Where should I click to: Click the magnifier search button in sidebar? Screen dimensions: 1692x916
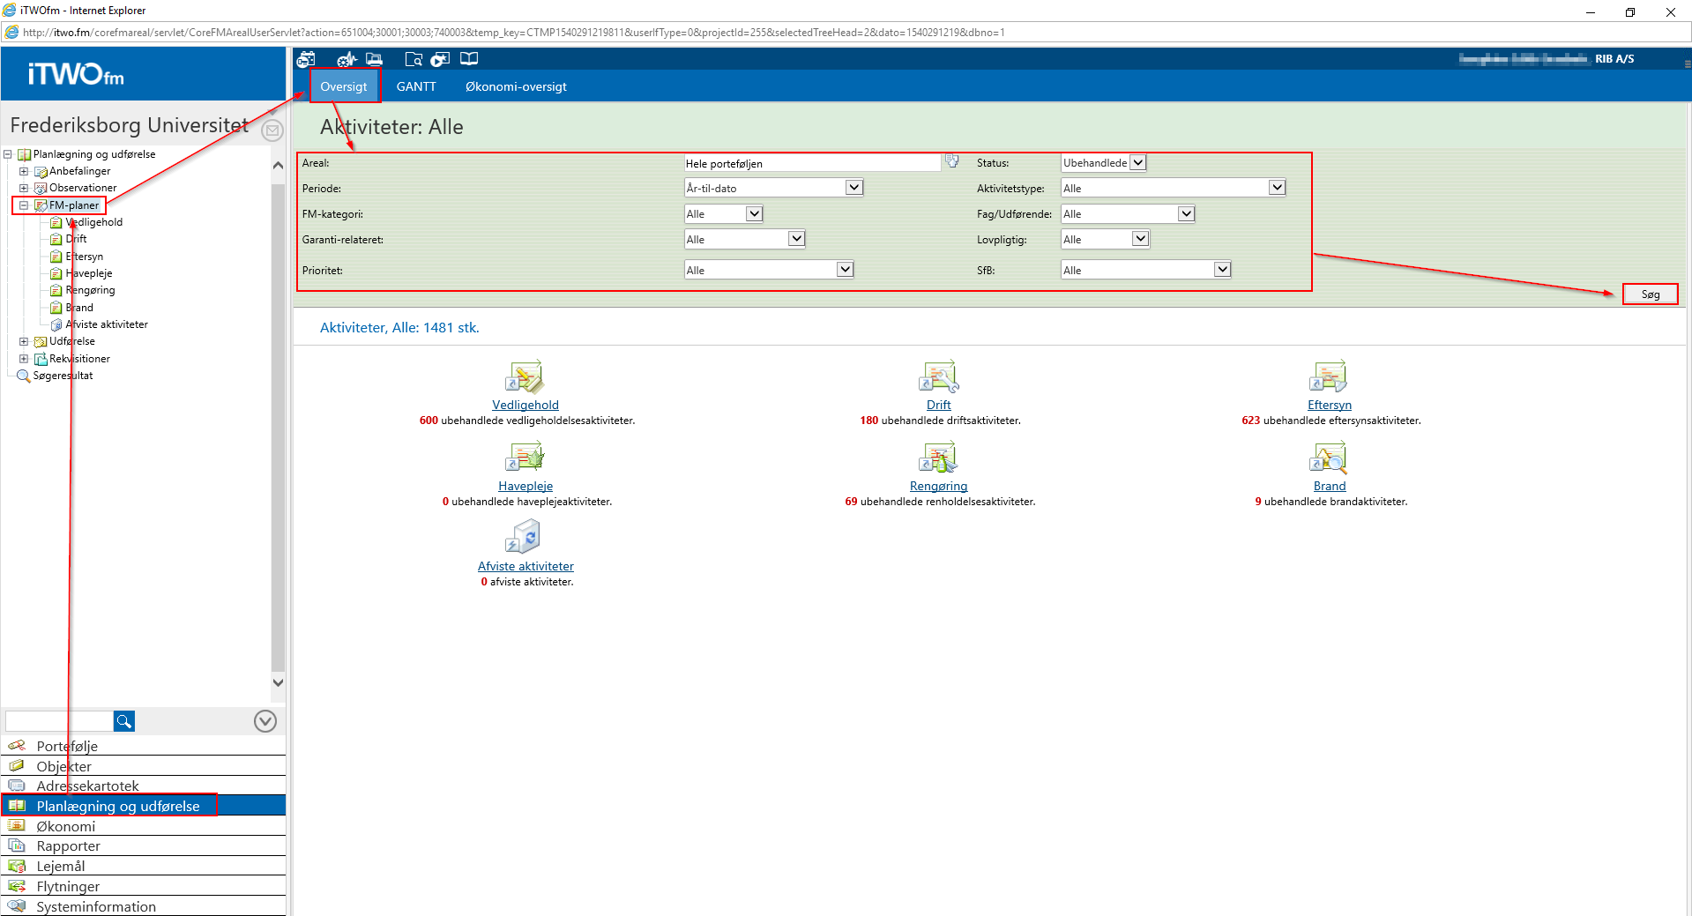124,721
